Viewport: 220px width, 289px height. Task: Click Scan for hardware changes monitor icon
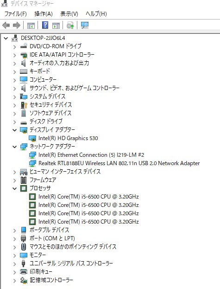pyautogui.click(x=85, y=25)
